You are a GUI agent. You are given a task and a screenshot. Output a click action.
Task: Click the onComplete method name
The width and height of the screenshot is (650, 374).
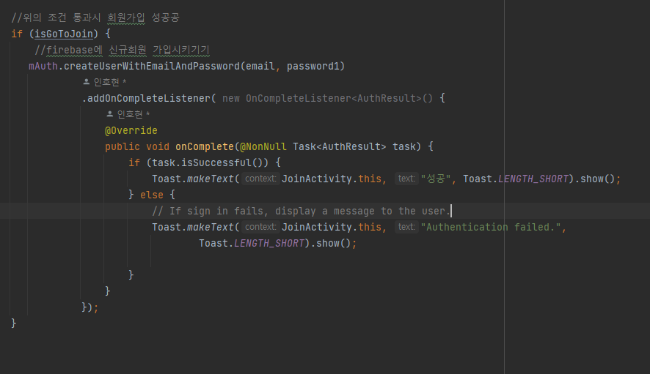(x=205, y=146)
